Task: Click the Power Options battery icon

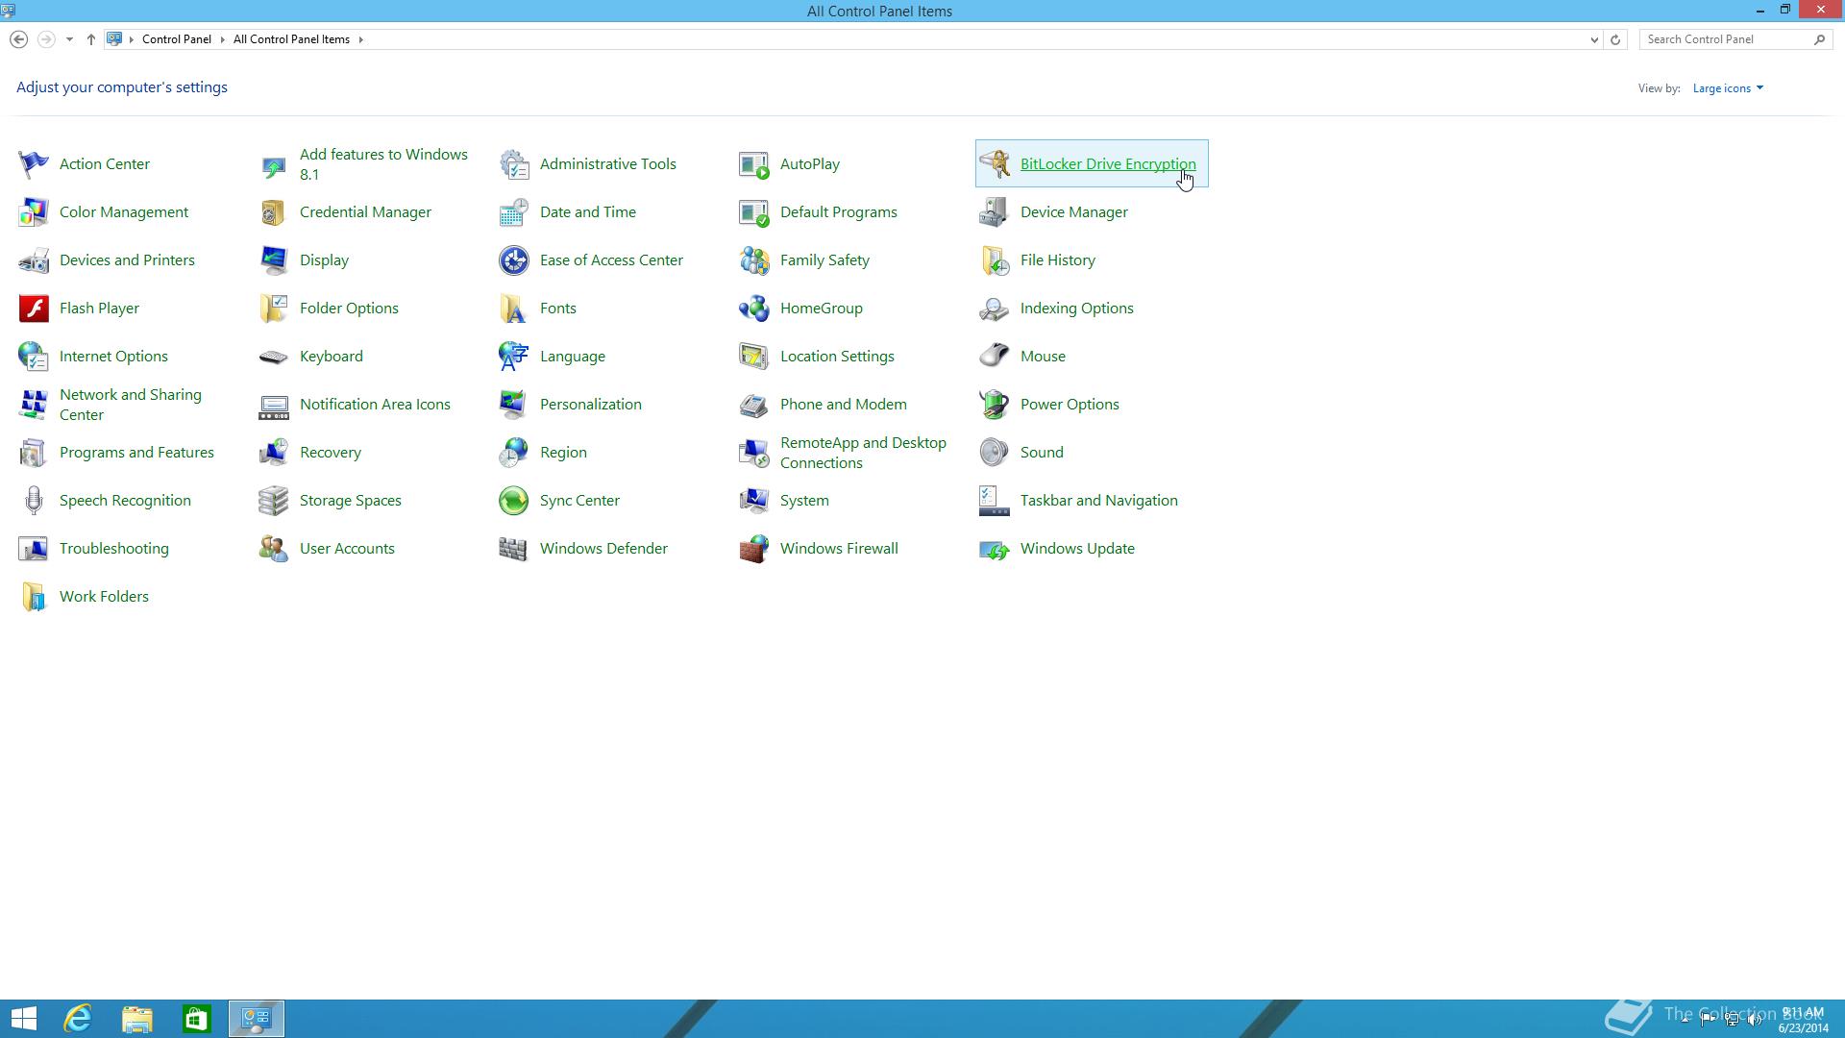Action: click(995, 405)
